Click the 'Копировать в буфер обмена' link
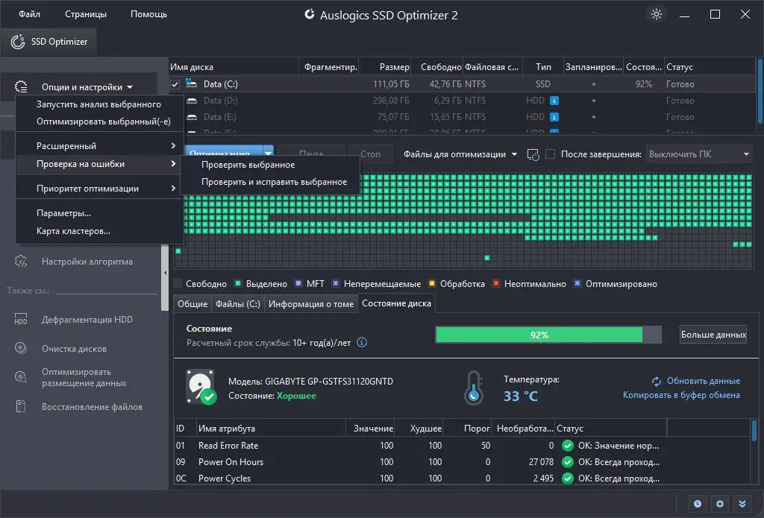764x518 pixels. [x=681, y=395]
